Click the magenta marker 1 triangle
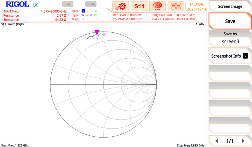252x147 pixels. [97, 32]
